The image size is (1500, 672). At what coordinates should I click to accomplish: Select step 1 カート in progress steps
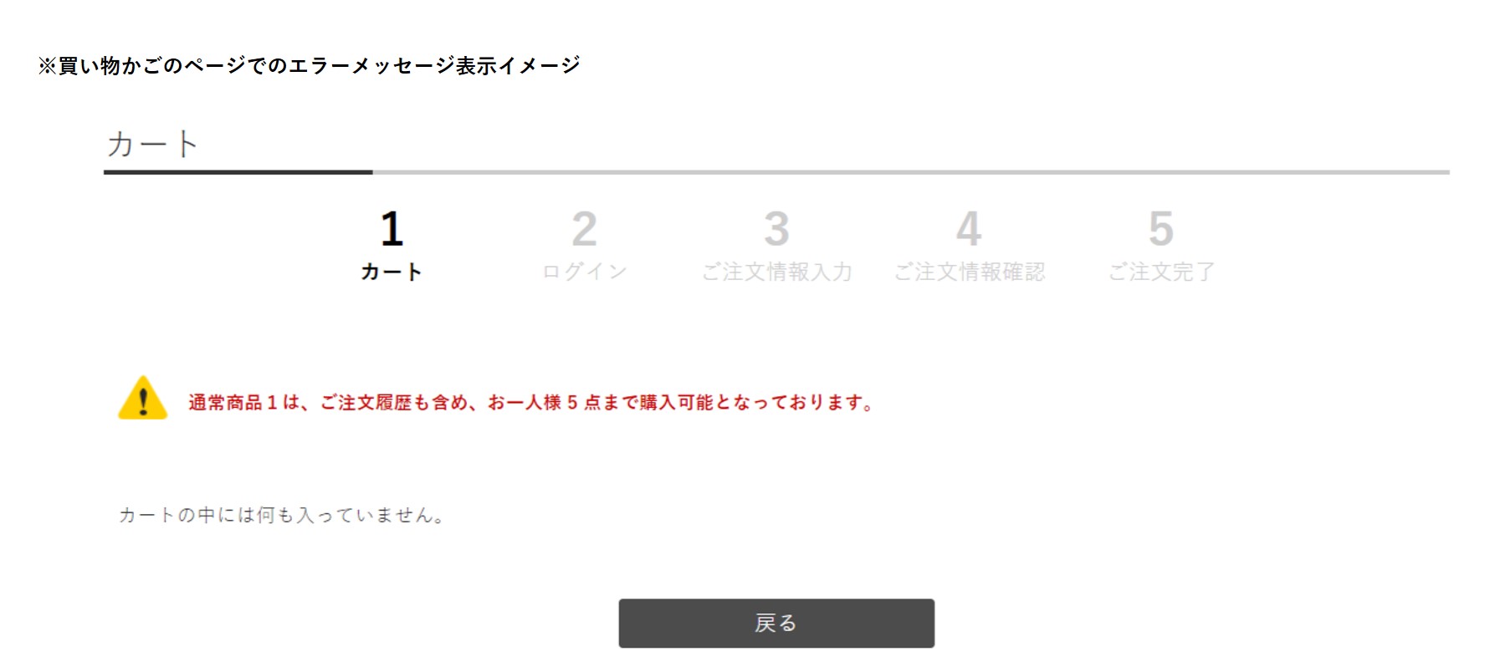tap(392, 246)
